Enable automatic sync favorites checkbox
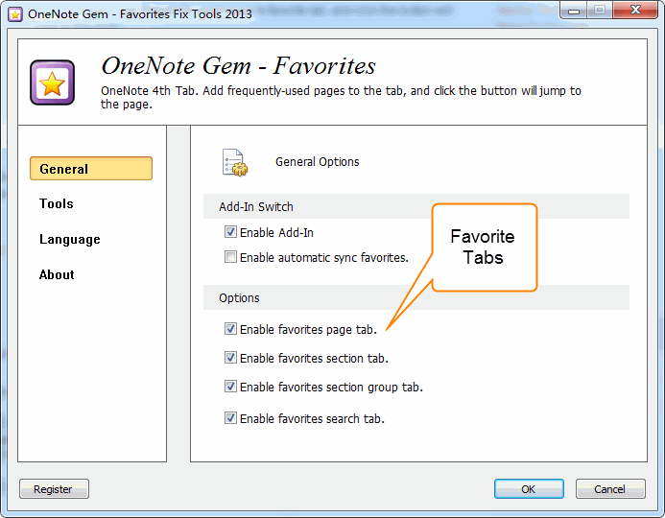The image size is (665, 518). (x=230, y=256)
